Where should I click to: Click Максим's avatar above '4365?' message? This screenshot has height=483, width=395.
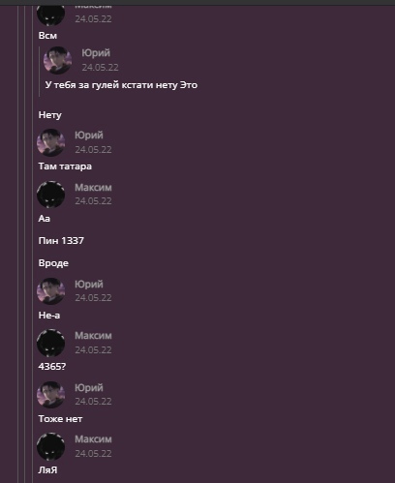pyautogui.click(x=51, y=343)
